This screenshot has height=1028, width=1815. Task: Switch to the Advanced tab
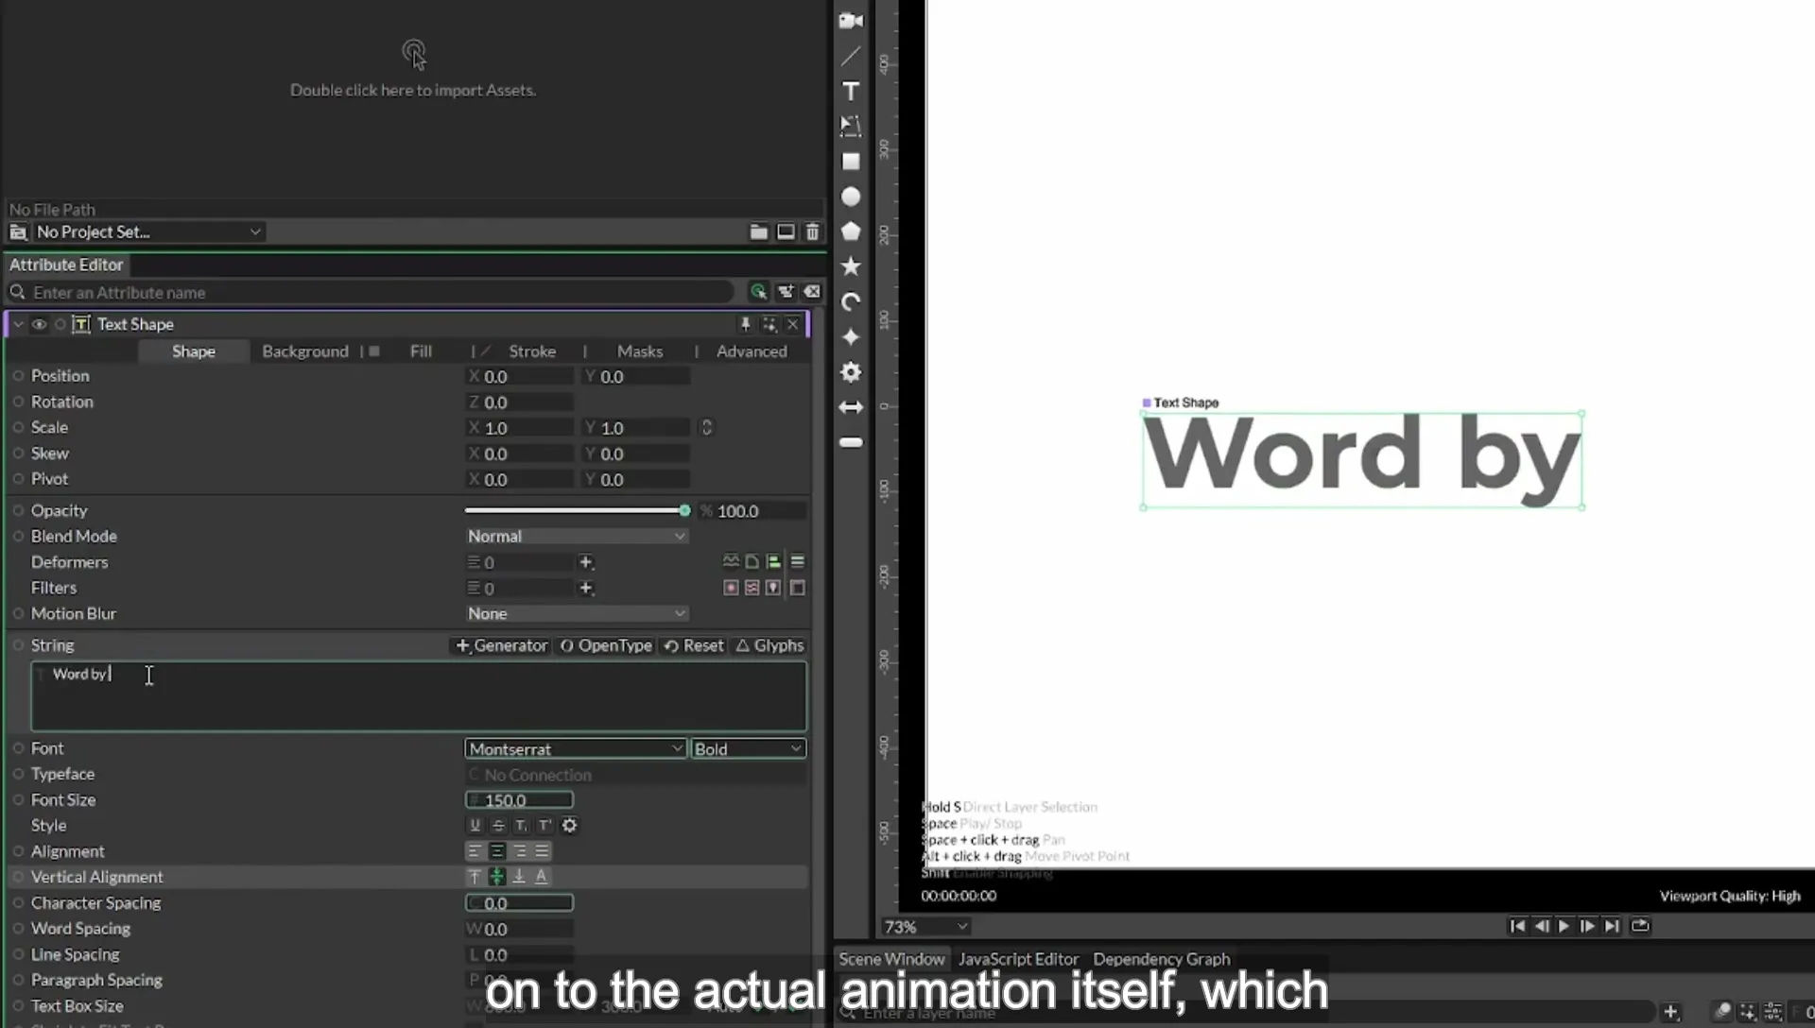(x=752, y=351)
